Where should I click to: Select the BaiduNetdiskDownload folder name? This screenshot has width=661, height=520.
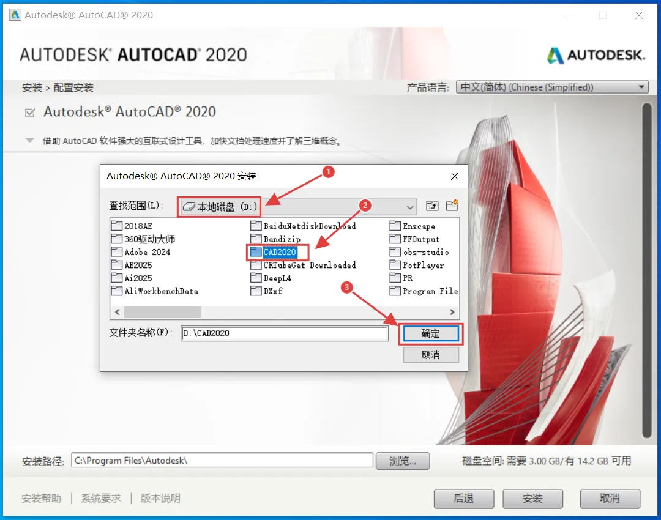(x=310, y=226)
